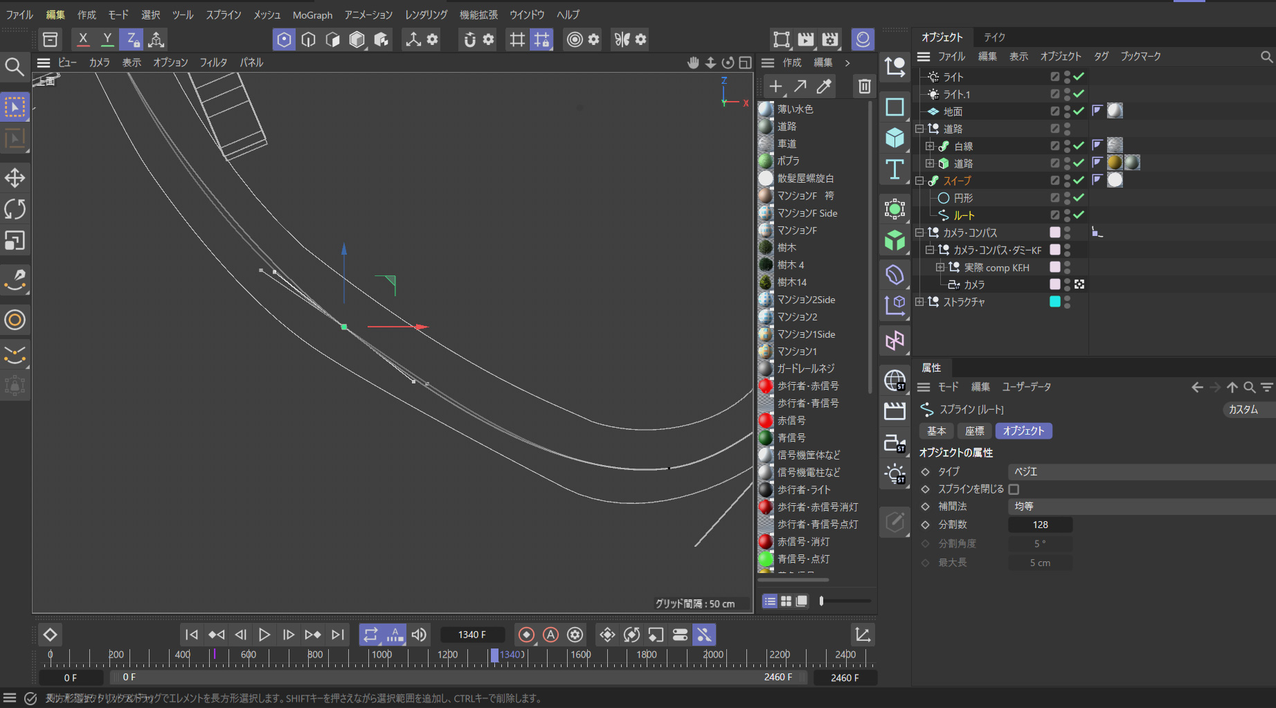The image size is (1276, 708).
Task: Click the 赤信号 red material swatch
Action: [x=766, y=421]
